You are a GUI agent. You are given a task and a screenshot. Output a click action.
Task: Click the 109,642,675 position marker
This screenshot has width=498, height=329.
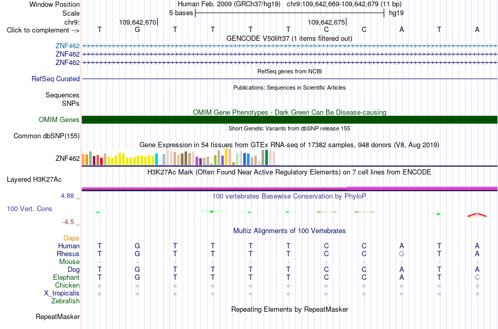point(327,22)
